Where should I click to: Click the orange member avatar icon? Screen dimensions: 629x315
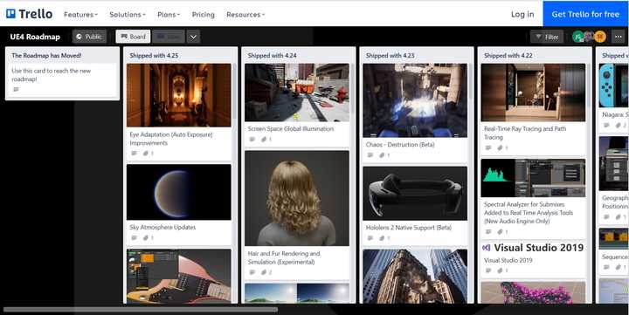point(600,37)
